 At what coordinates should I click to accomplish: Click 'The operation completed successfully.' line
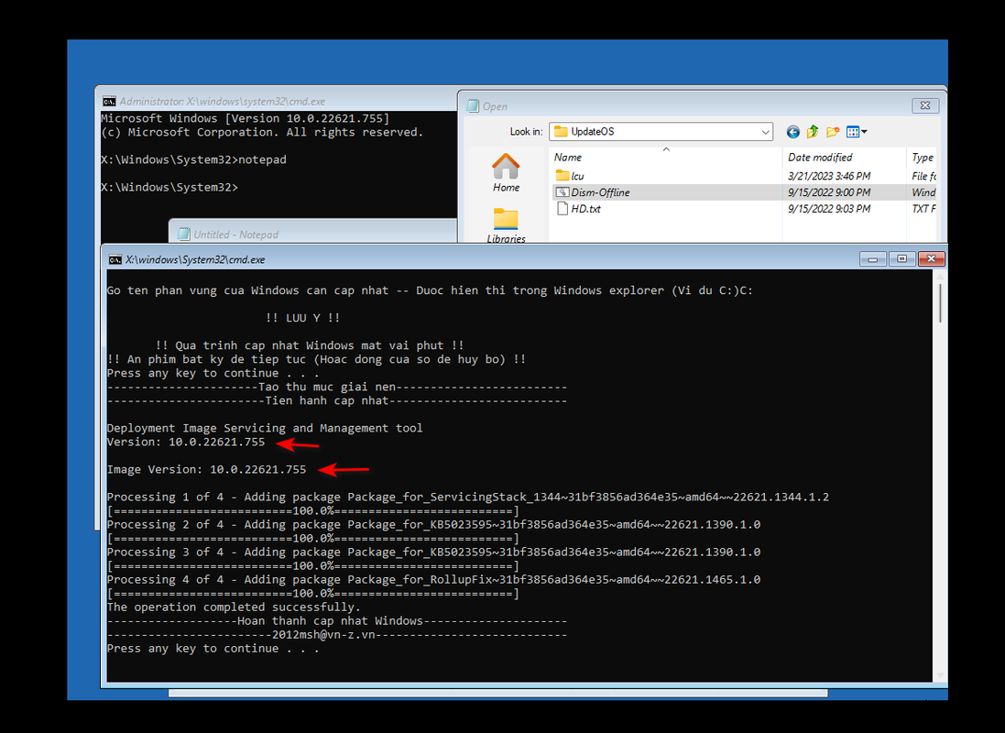(x=234, y=607)
